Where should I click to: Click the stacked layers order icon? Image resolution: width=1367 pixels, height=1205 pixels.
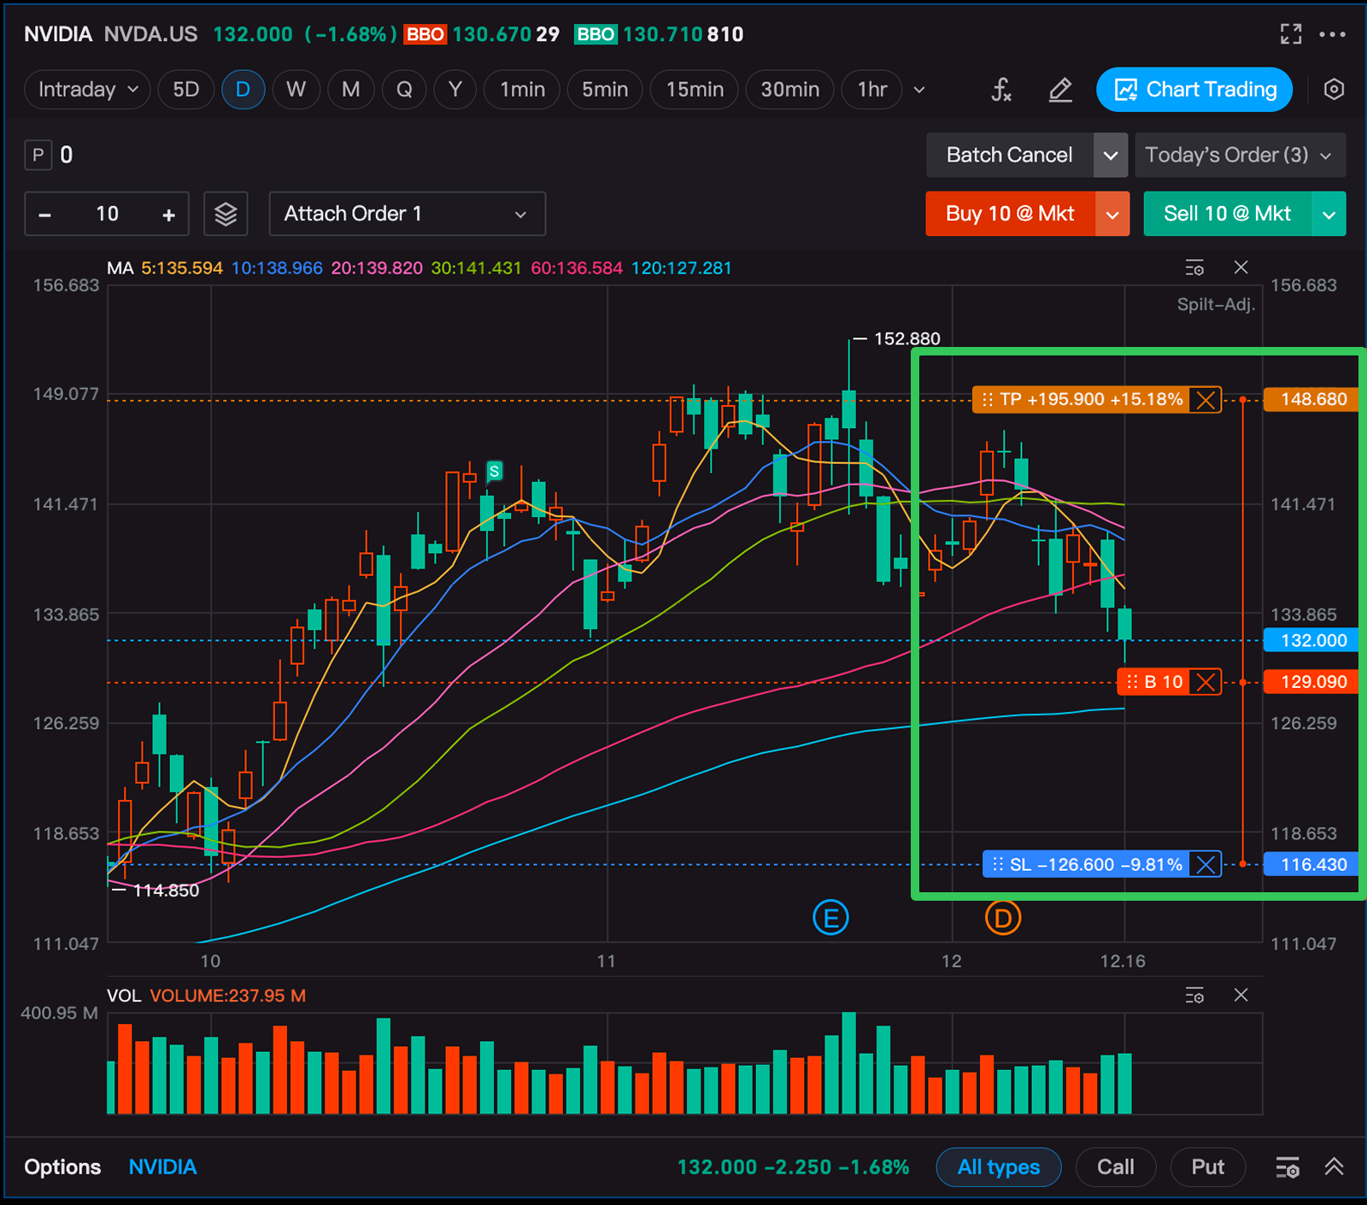click(x=226, y=214)
